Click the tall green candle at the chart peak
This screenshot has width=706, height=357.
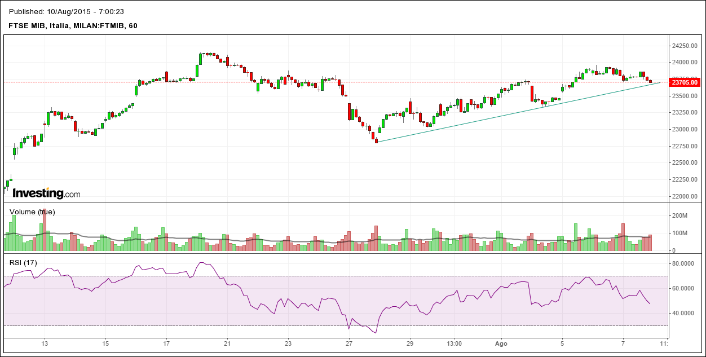(201, 59)
